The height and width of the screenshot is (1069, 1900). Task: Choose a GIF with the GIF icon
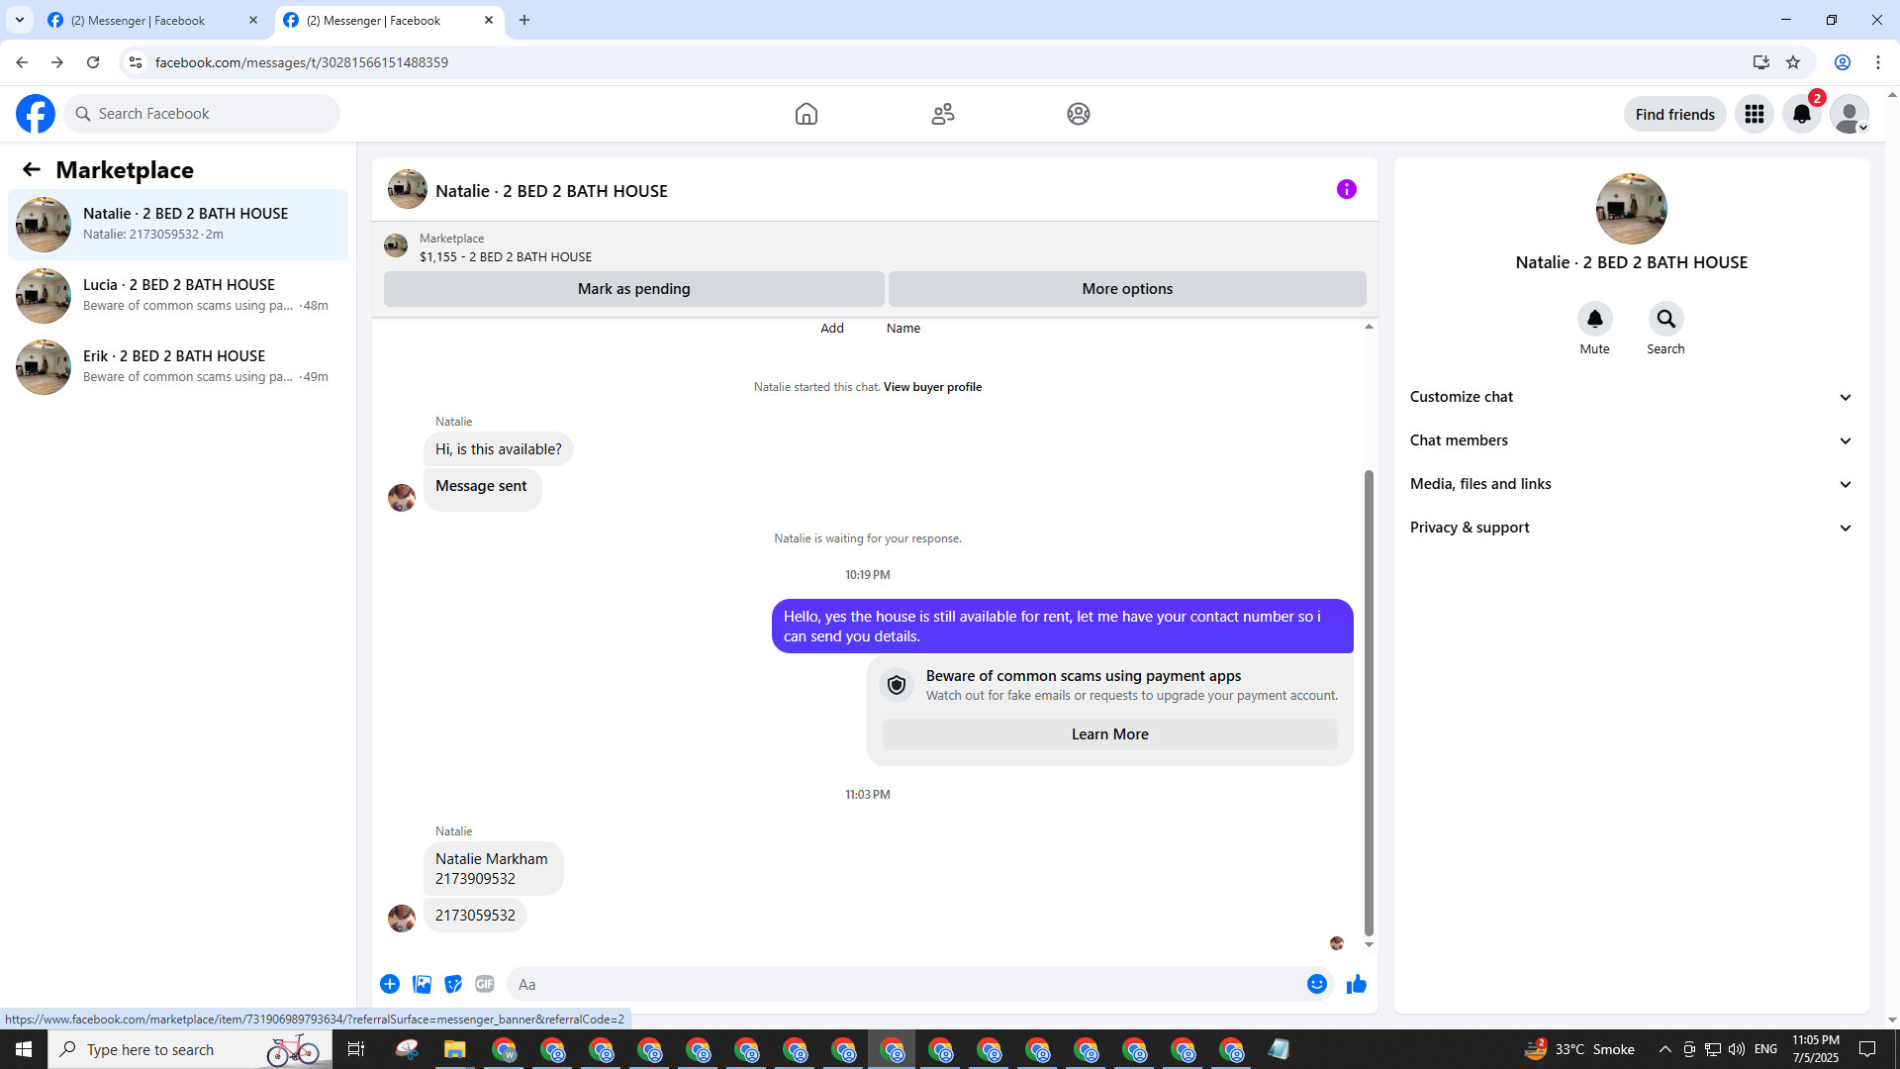[x=484, y=984]
